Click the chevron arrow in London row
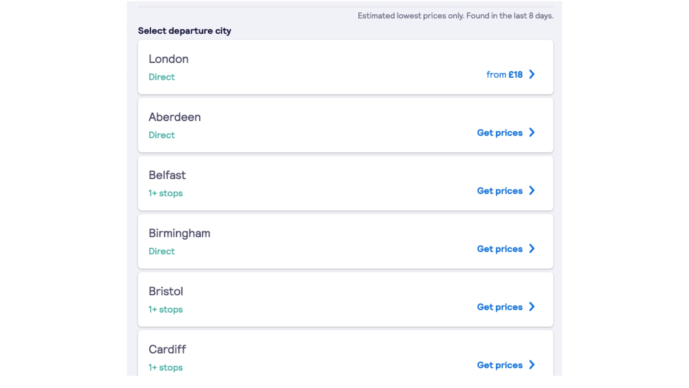This screenshot has width=689, height=388. 532,74
